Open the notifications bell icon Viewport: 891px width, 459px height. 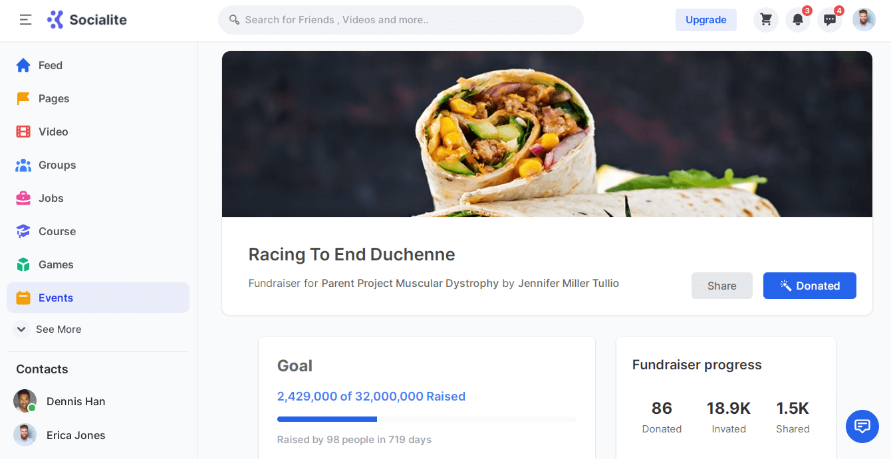coord(798,20)
